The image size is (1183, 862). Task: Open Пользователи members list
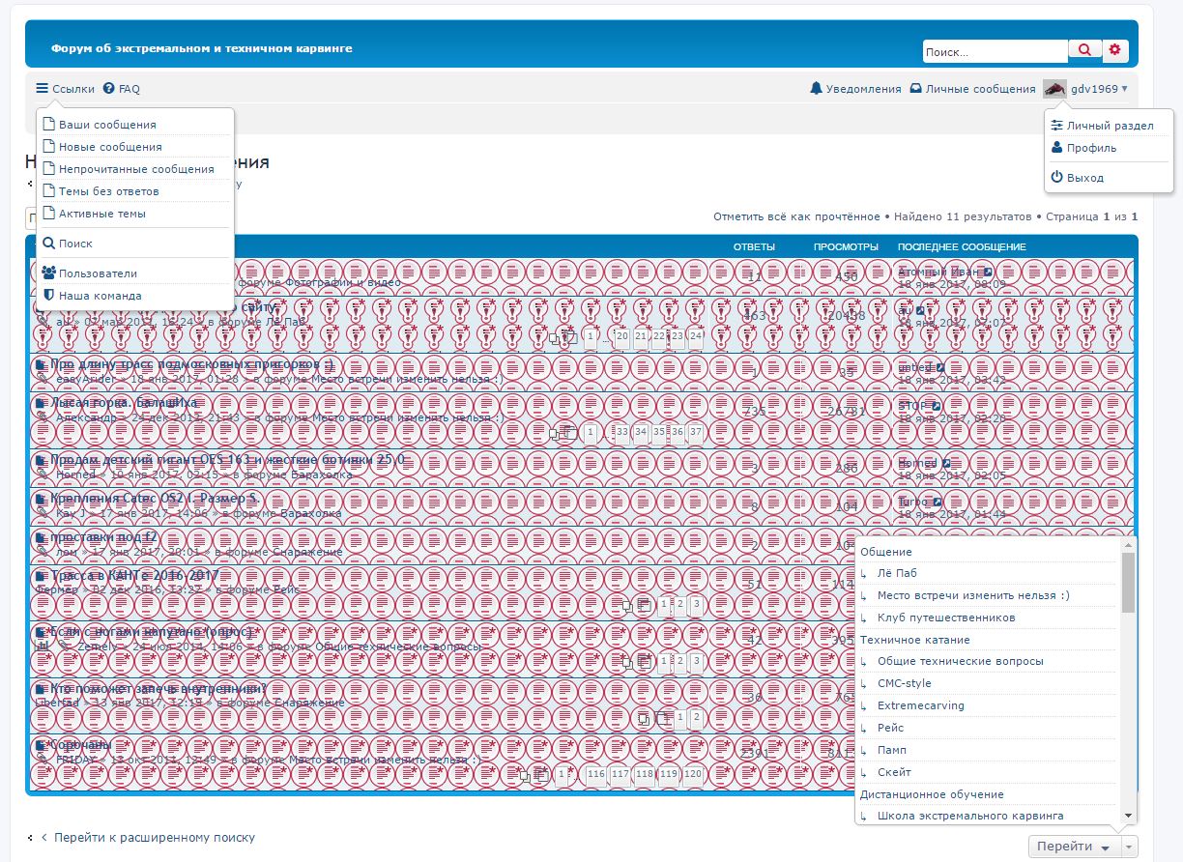point(98,273)
